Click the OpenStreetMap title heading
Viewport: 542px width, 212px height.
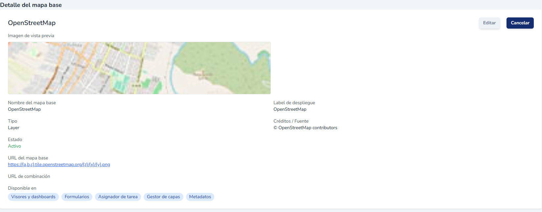click(x=32, y=23)
